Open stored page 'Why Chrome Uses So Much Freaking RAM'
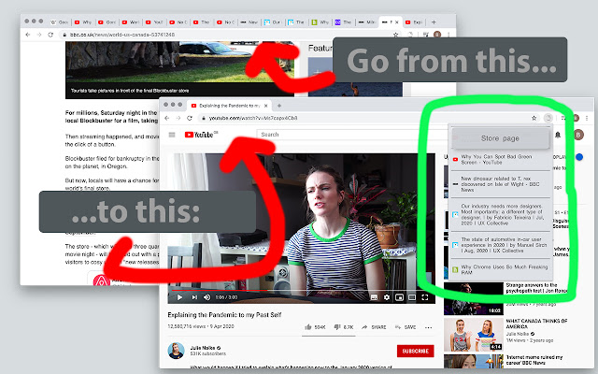This screenshot has height=374, width=598. [x=500, y=269]
